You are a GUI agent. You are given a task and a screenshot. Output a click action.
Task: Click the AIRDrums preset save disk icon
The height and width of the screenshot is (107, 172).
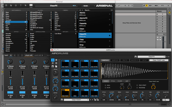coord(136,57)
